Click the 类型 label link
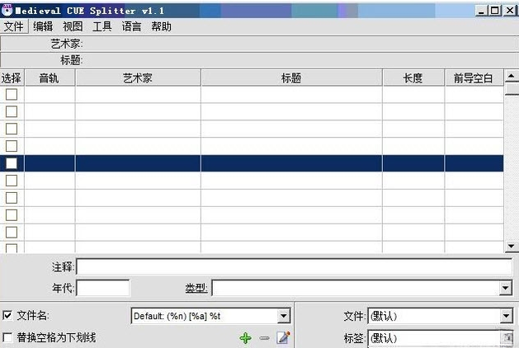 click(196, 288)
